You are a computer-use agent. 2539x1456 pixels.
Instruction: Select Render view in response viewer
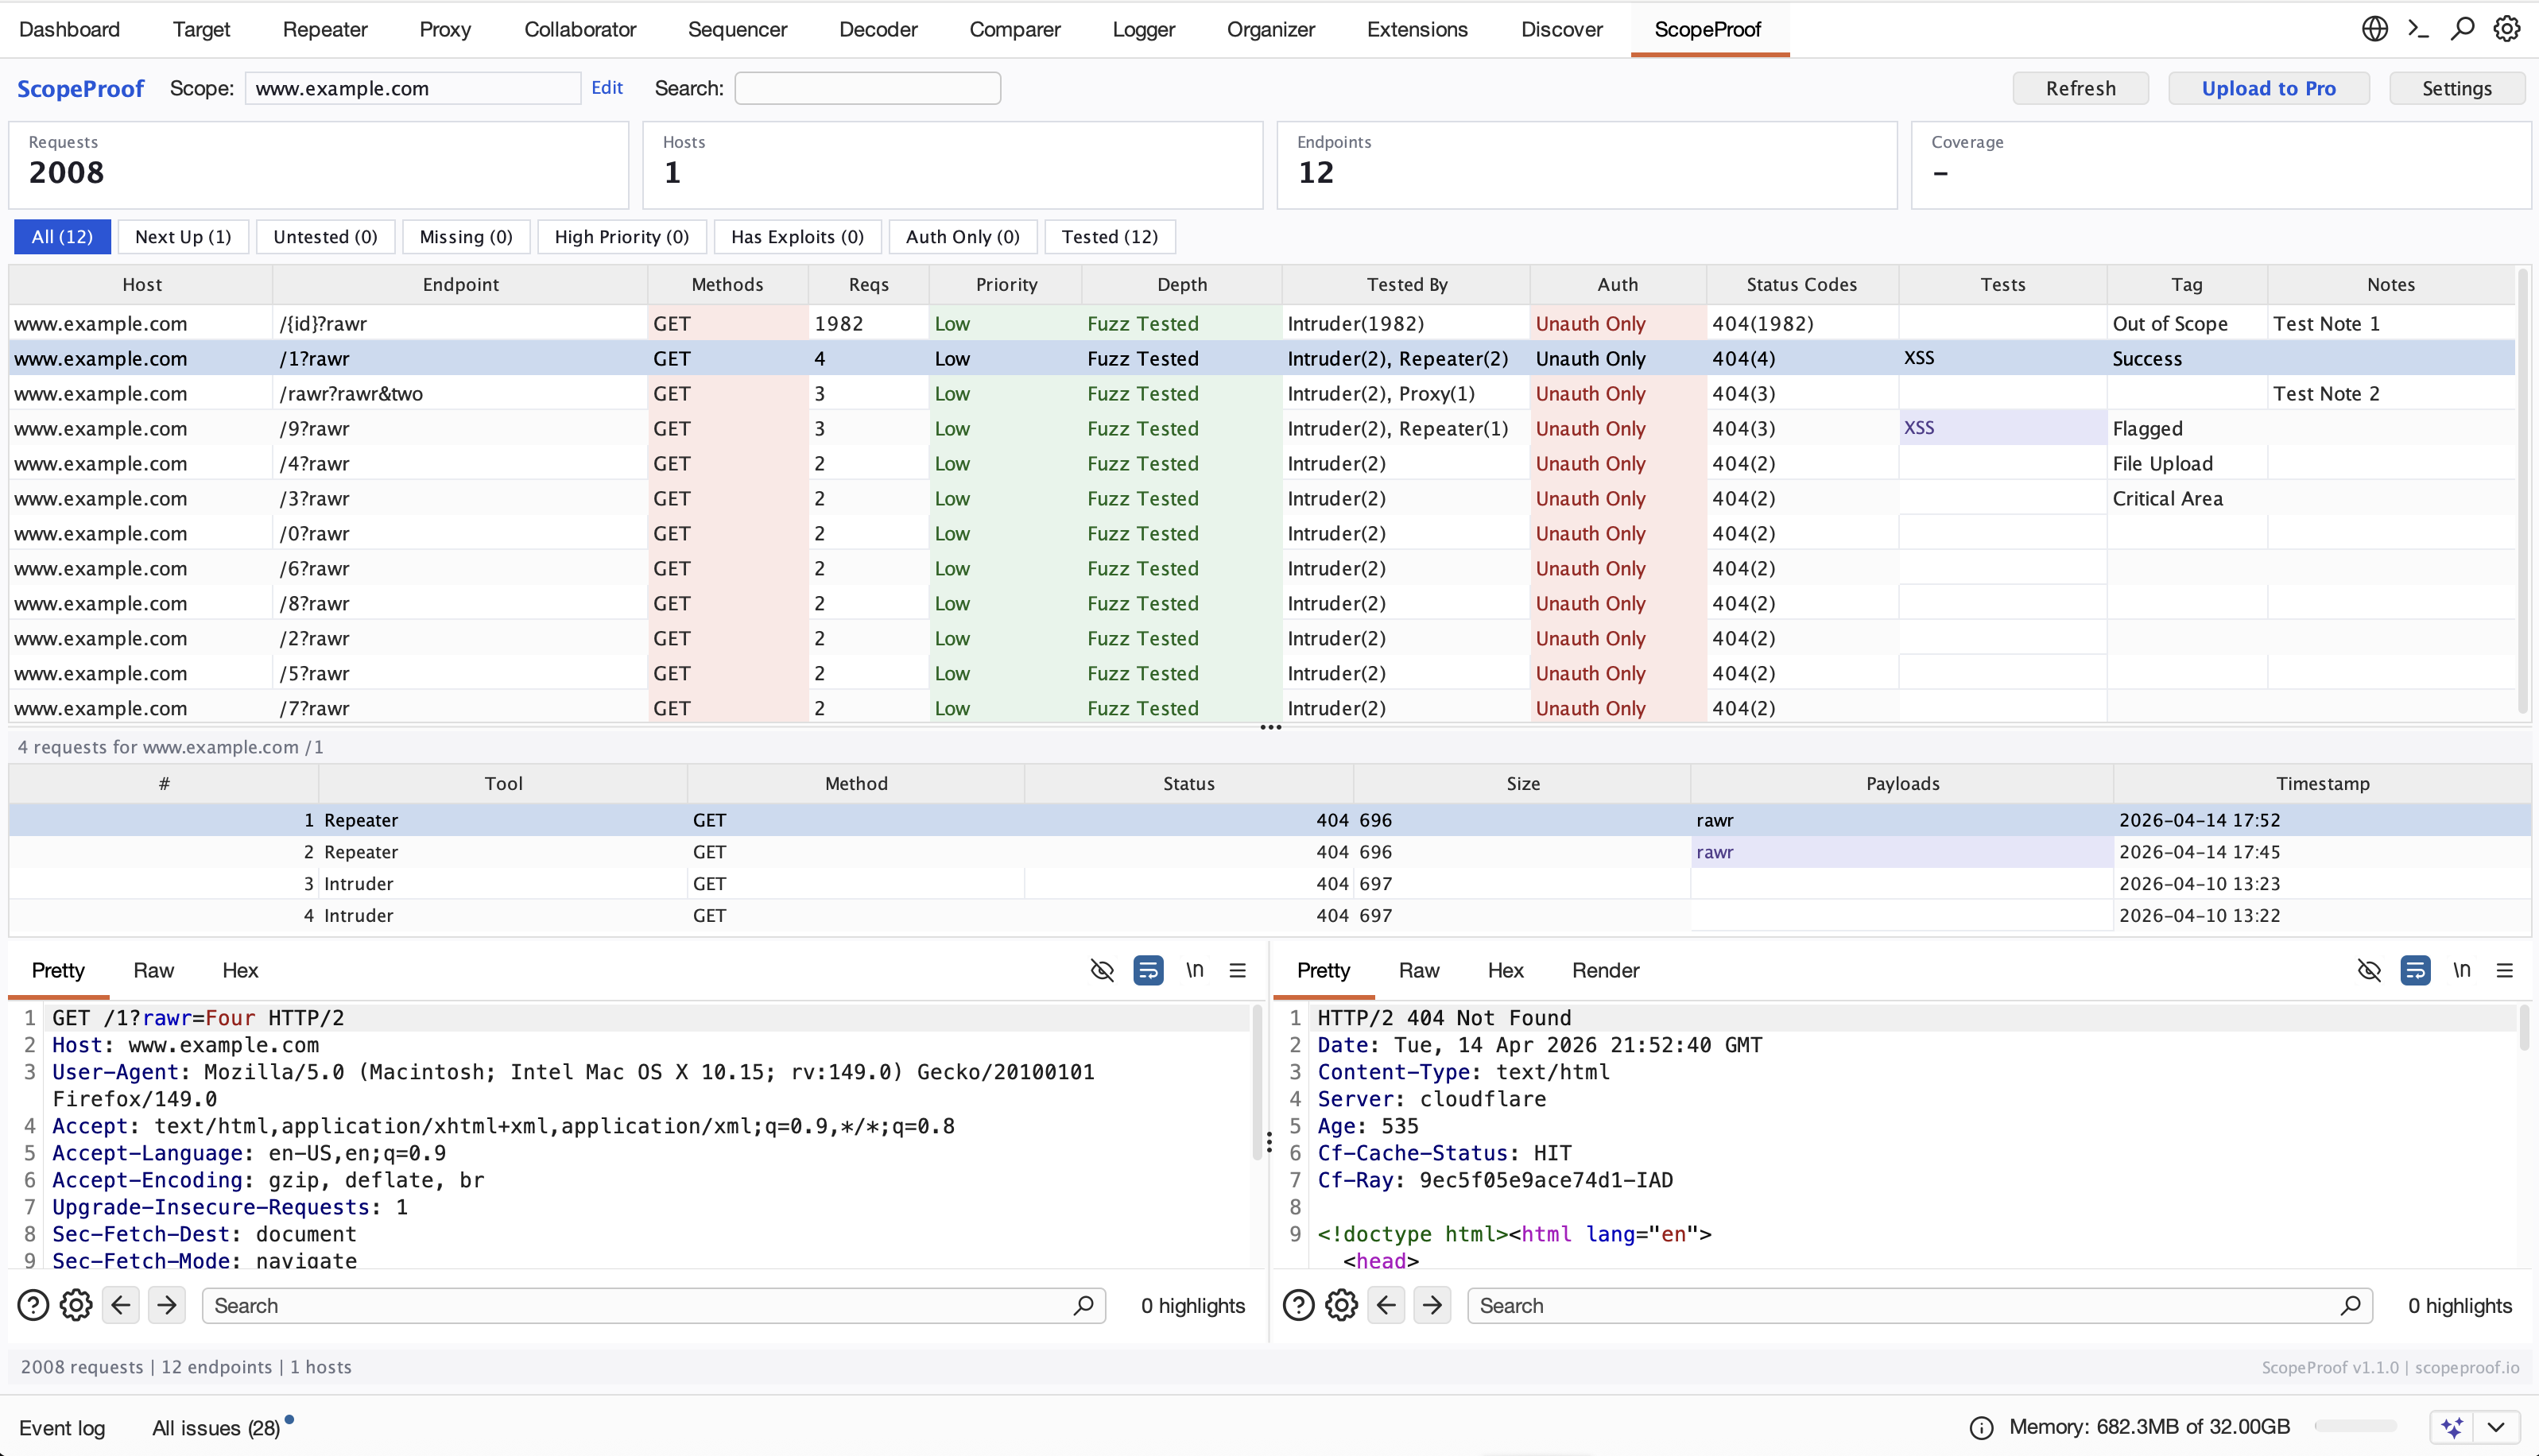click(x=1605, y=970)
